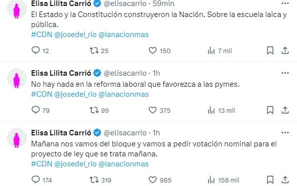Open three-dot menu on the bottom tweet
297x186 pixels.
[x=285, y=133]
